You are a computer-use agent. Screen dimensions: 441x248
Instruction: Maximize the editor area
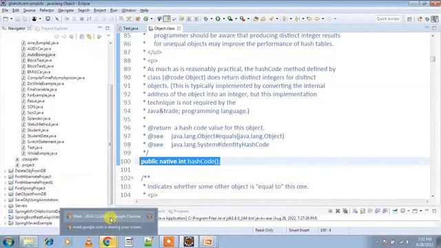[434, 28]
